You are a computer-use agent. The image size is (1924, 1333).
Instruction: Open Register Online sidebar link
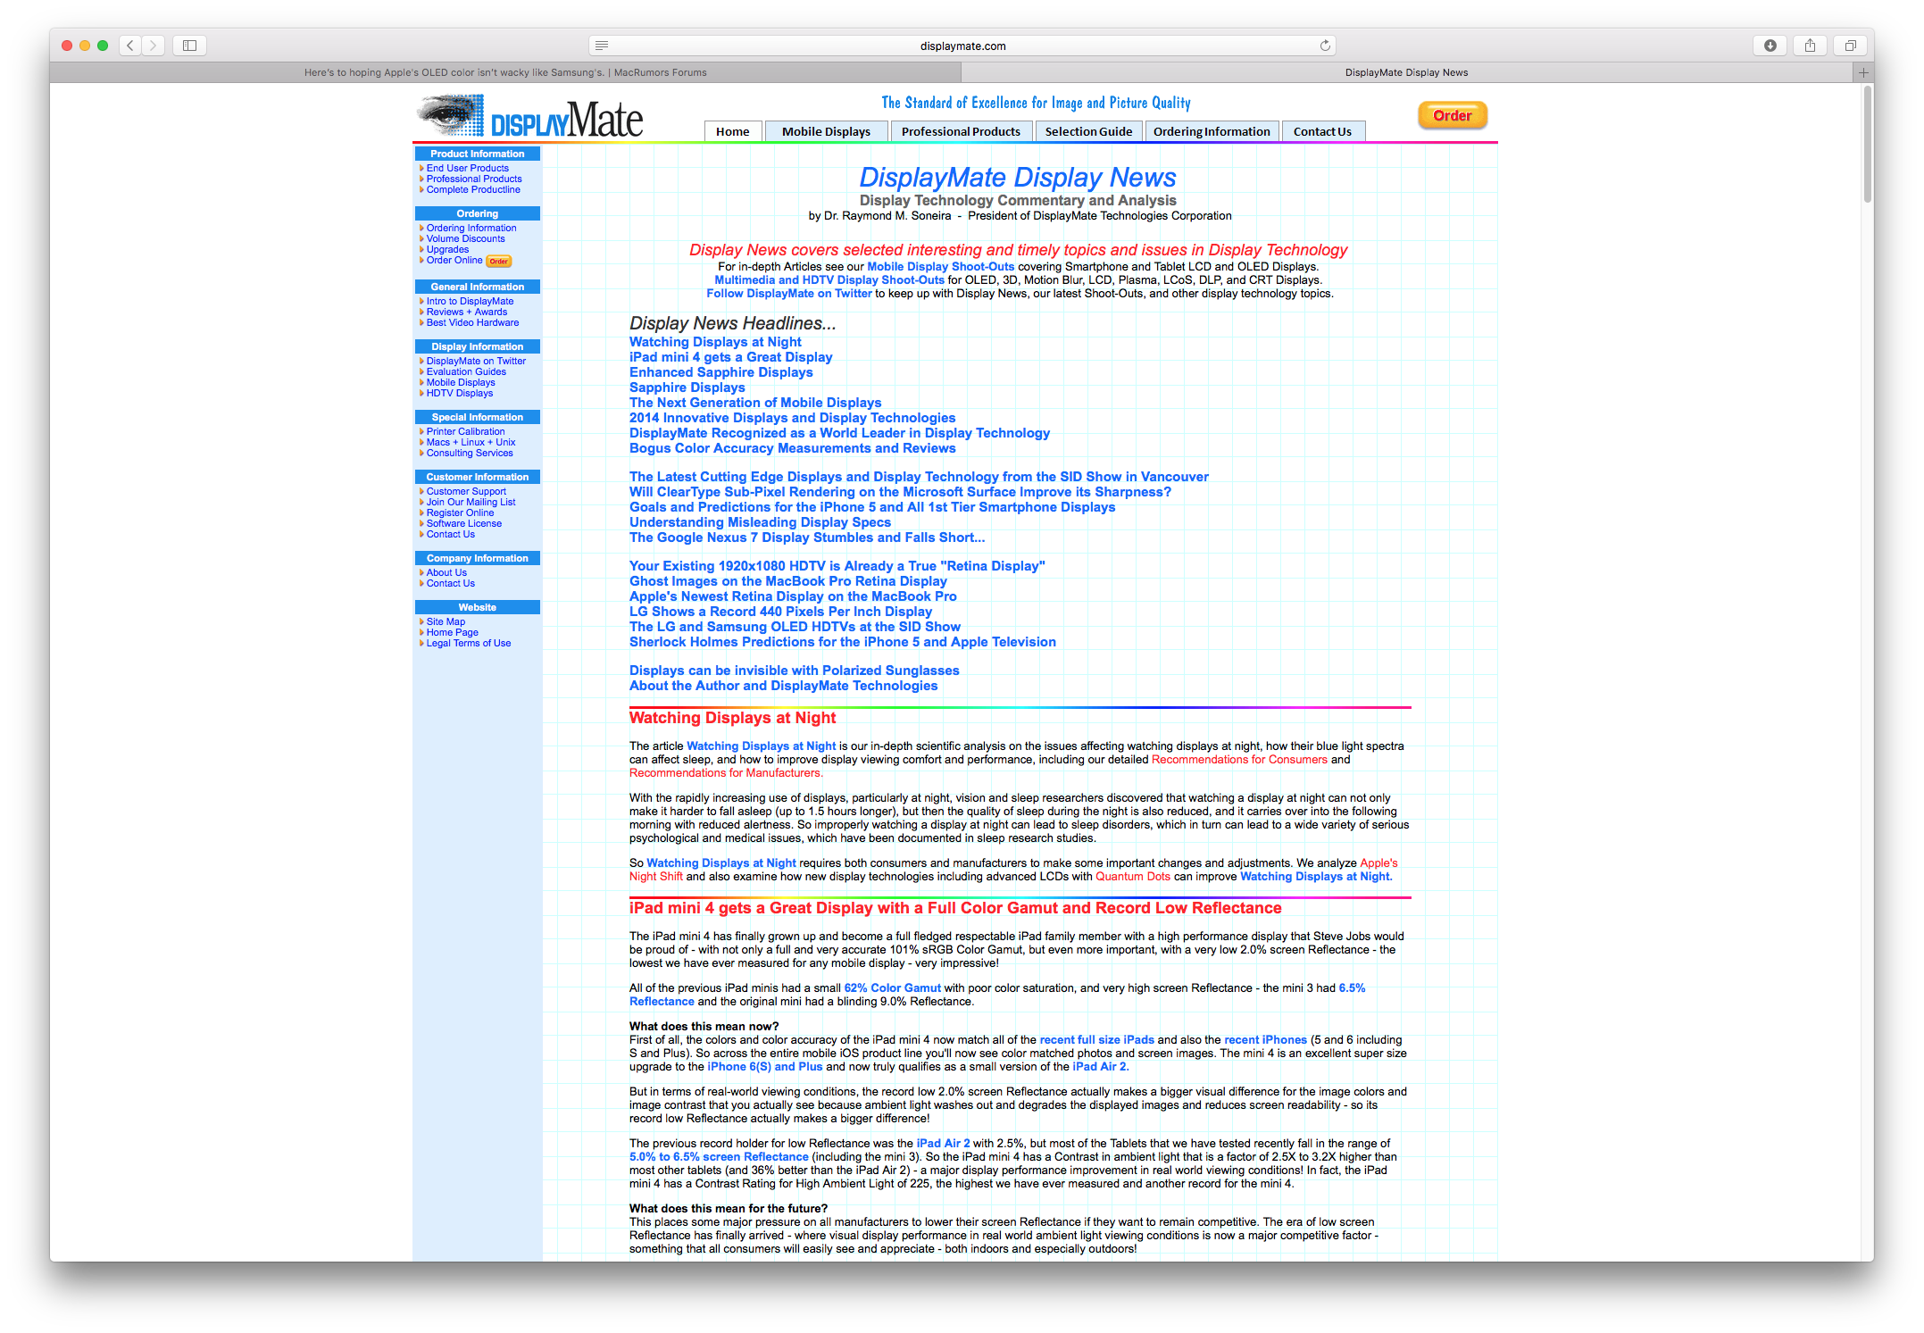click(460, 512)
